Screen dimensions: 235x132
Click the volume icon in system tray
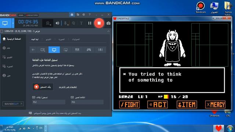click(x=25, y=128)
